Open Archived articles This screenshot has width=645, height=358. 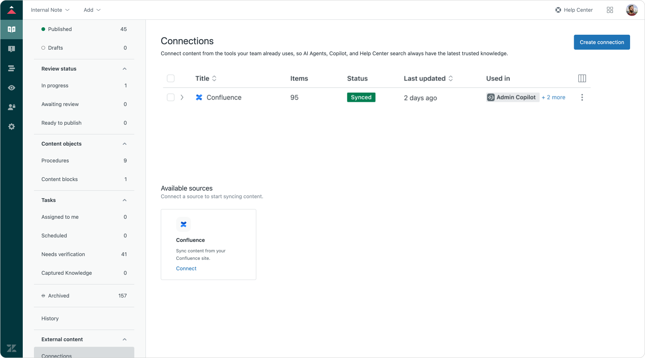point(84,296)
